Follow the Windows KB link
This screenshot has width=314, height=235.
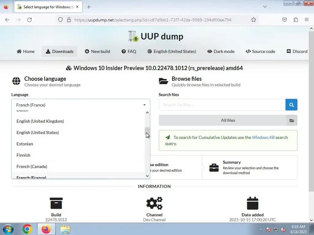263,137
